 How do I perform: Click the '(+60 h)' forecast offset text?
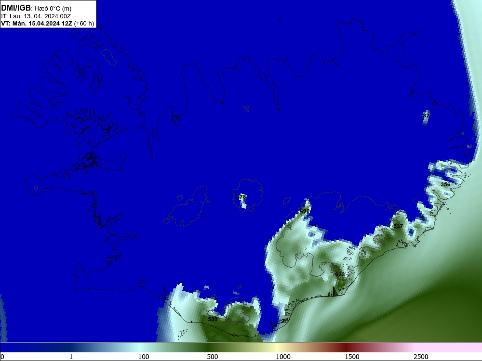click(84, 24)
